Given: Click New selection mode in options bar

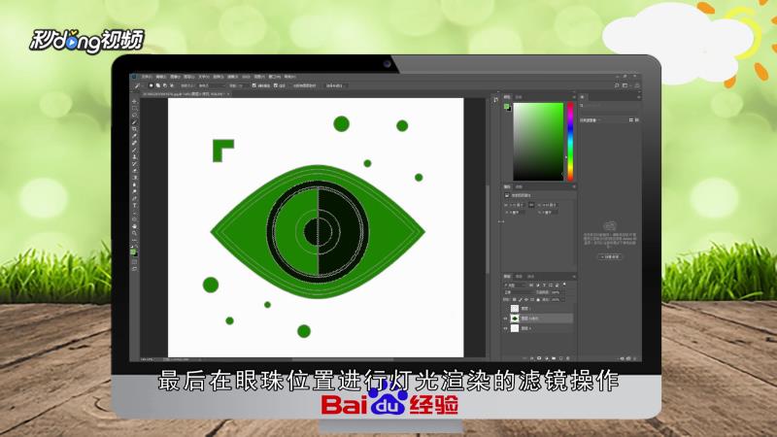Looking at the screenshot, I should point(152,85).
